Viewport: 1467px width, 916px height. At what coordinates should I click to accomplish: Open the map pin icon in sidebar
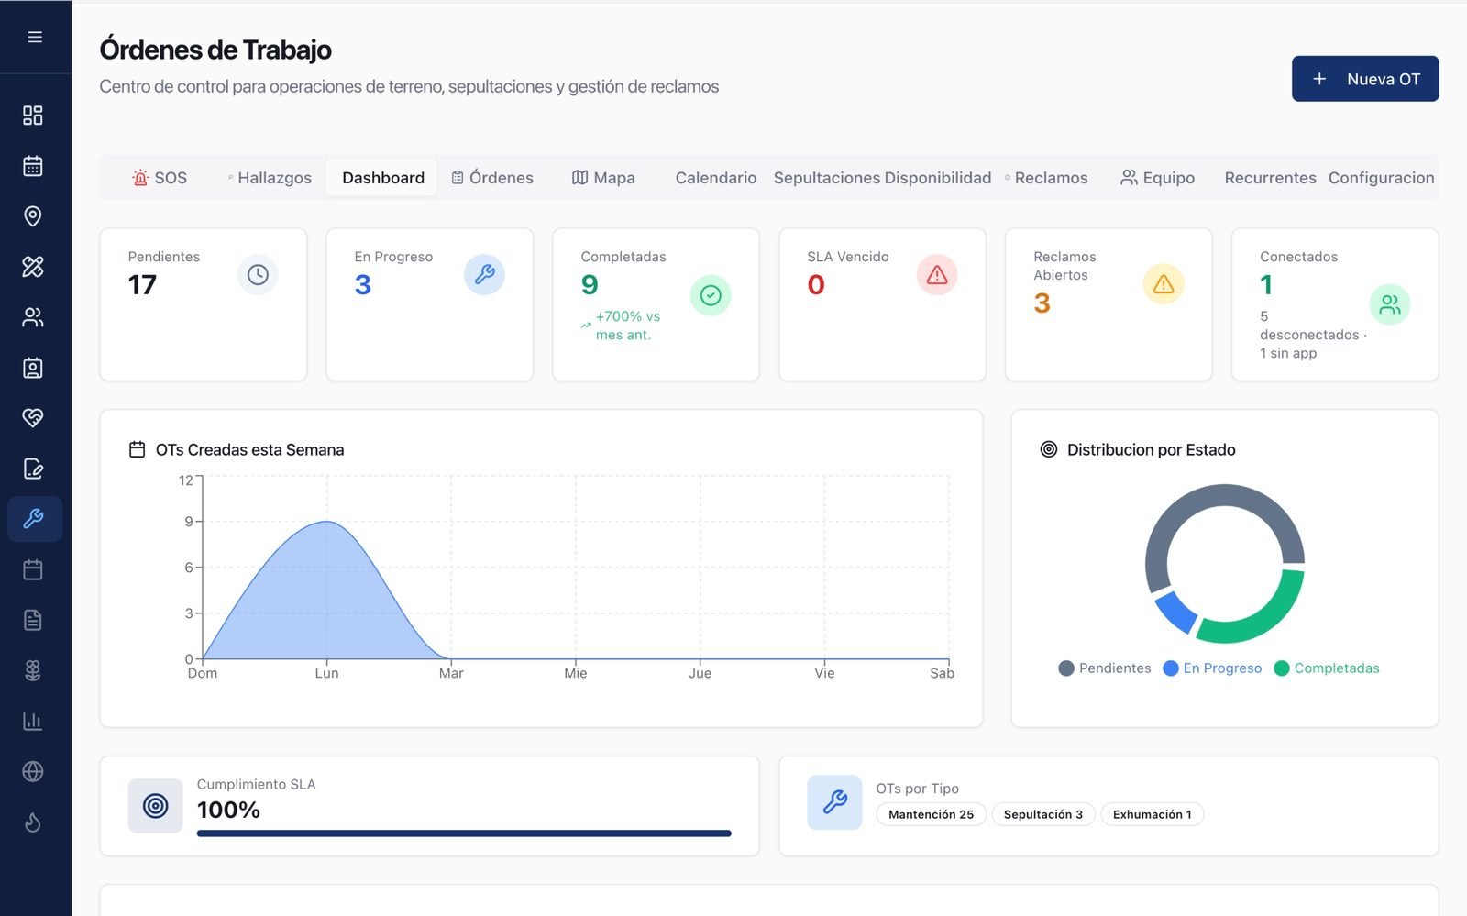coord(33,216)
